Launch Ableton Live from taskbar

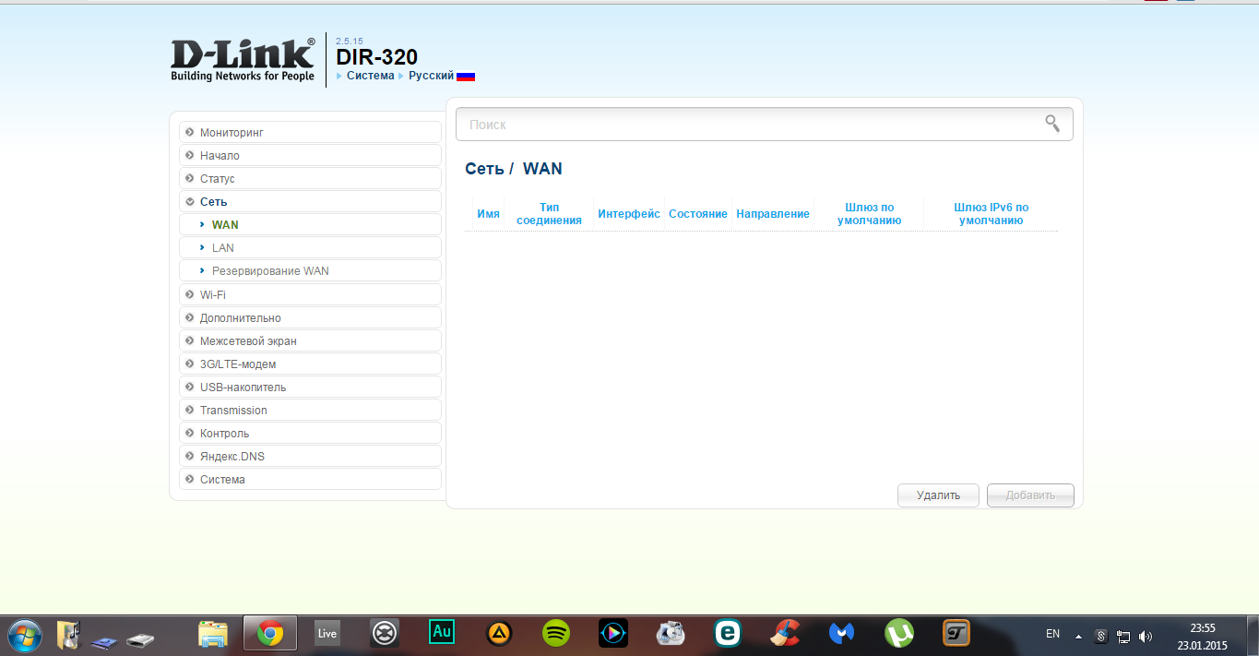[327, 633]
